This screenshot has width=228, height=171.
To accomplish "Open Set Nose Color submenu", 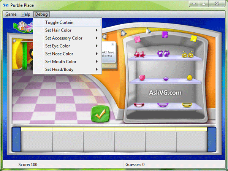I will point(67,54).
